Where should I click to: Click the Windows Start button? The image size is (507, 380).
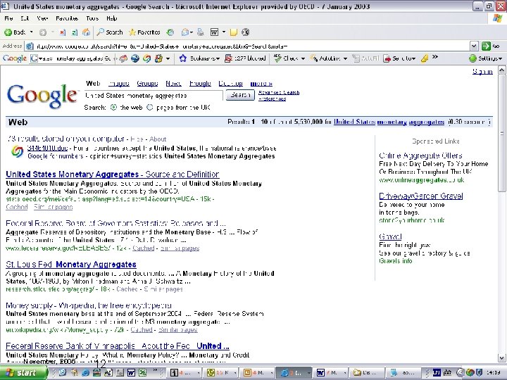(x=23, y=372)
